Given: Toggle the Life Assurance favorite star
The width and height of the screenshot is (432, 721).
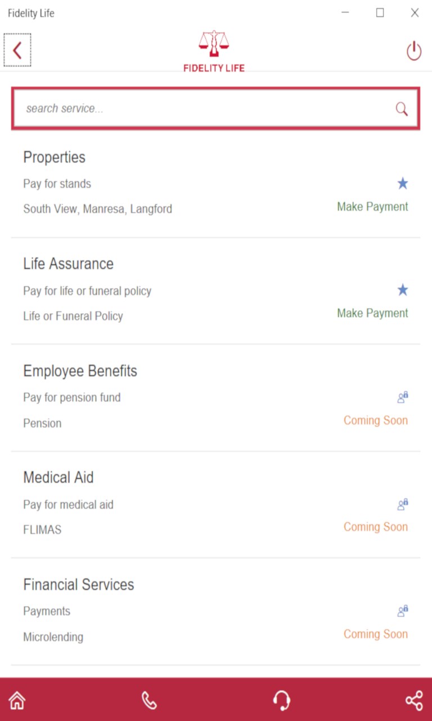Looking at the screenshot, I should (x=403, y=290).
